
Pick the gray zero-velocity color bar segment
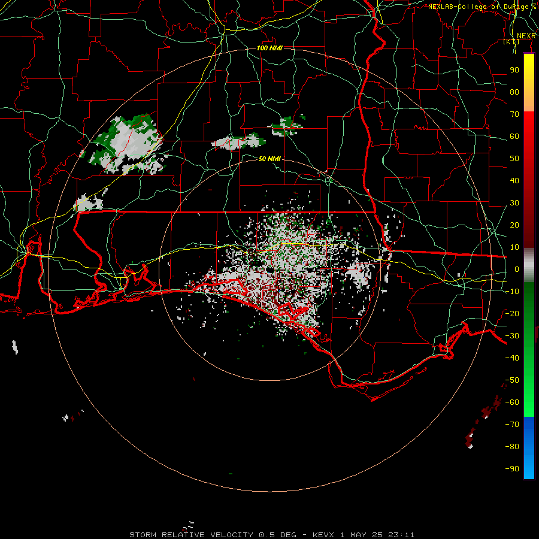[529, 265]
